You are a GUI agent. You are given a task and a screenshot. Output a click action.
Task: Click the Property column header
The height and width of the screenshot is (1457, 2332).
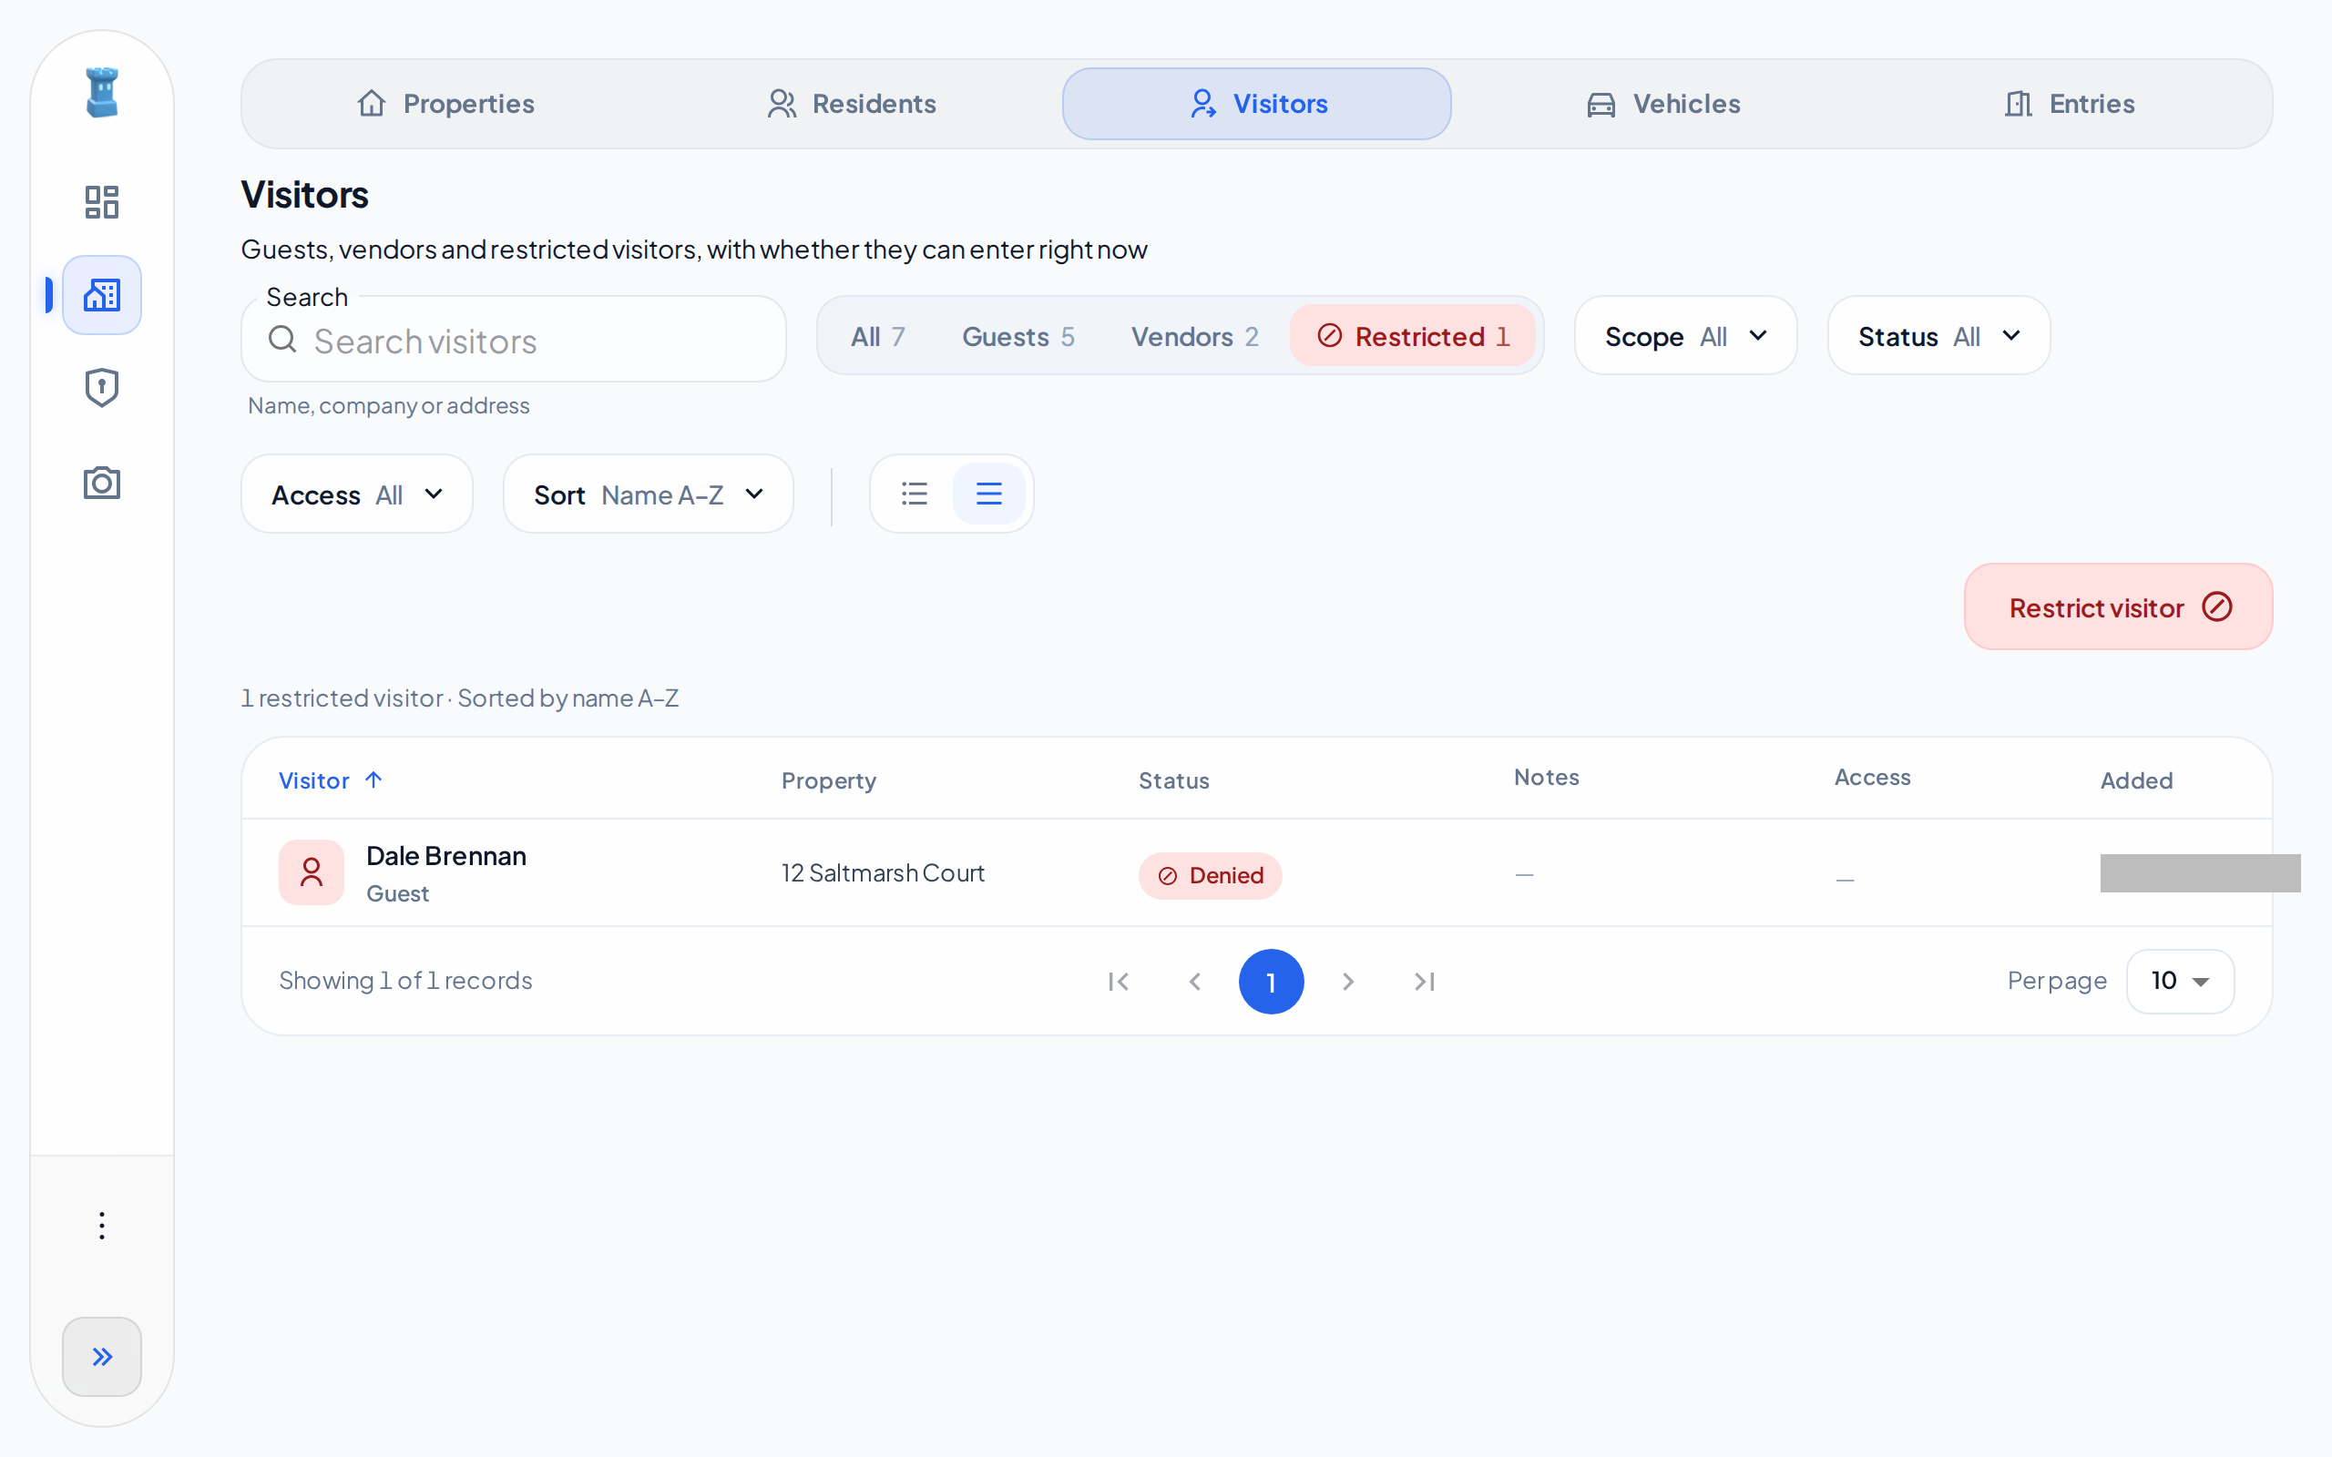pyautogui.click(x=829, y=780)
